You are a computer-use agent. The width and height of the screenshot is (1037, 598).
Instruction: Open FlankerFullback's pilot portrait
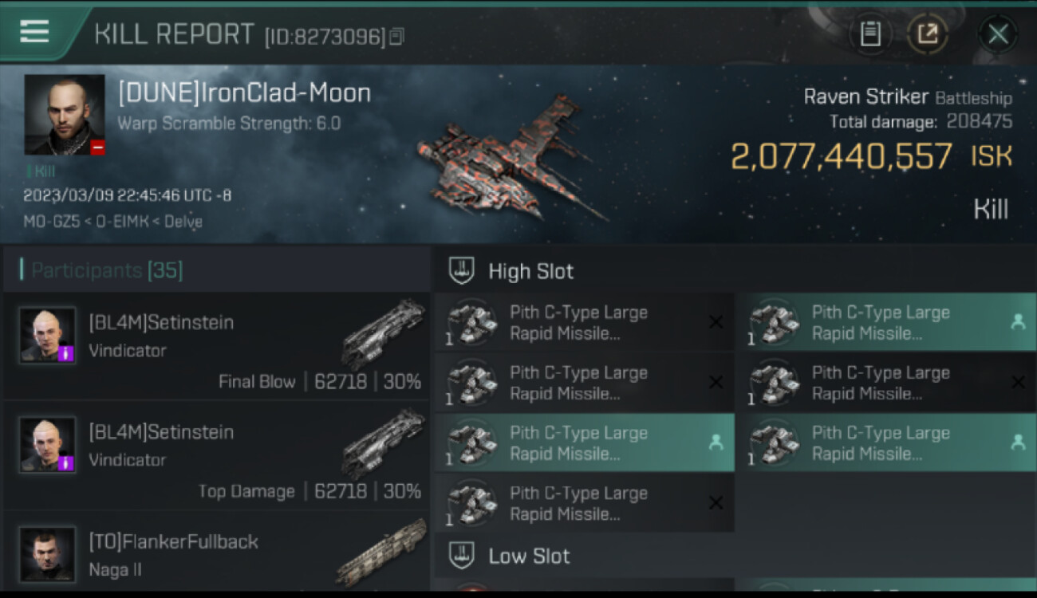click(x=48, y=553)
